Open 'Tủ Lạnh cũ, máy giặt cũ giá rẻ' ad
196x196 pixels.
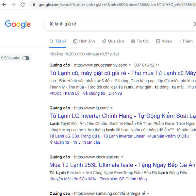(122, 73)
